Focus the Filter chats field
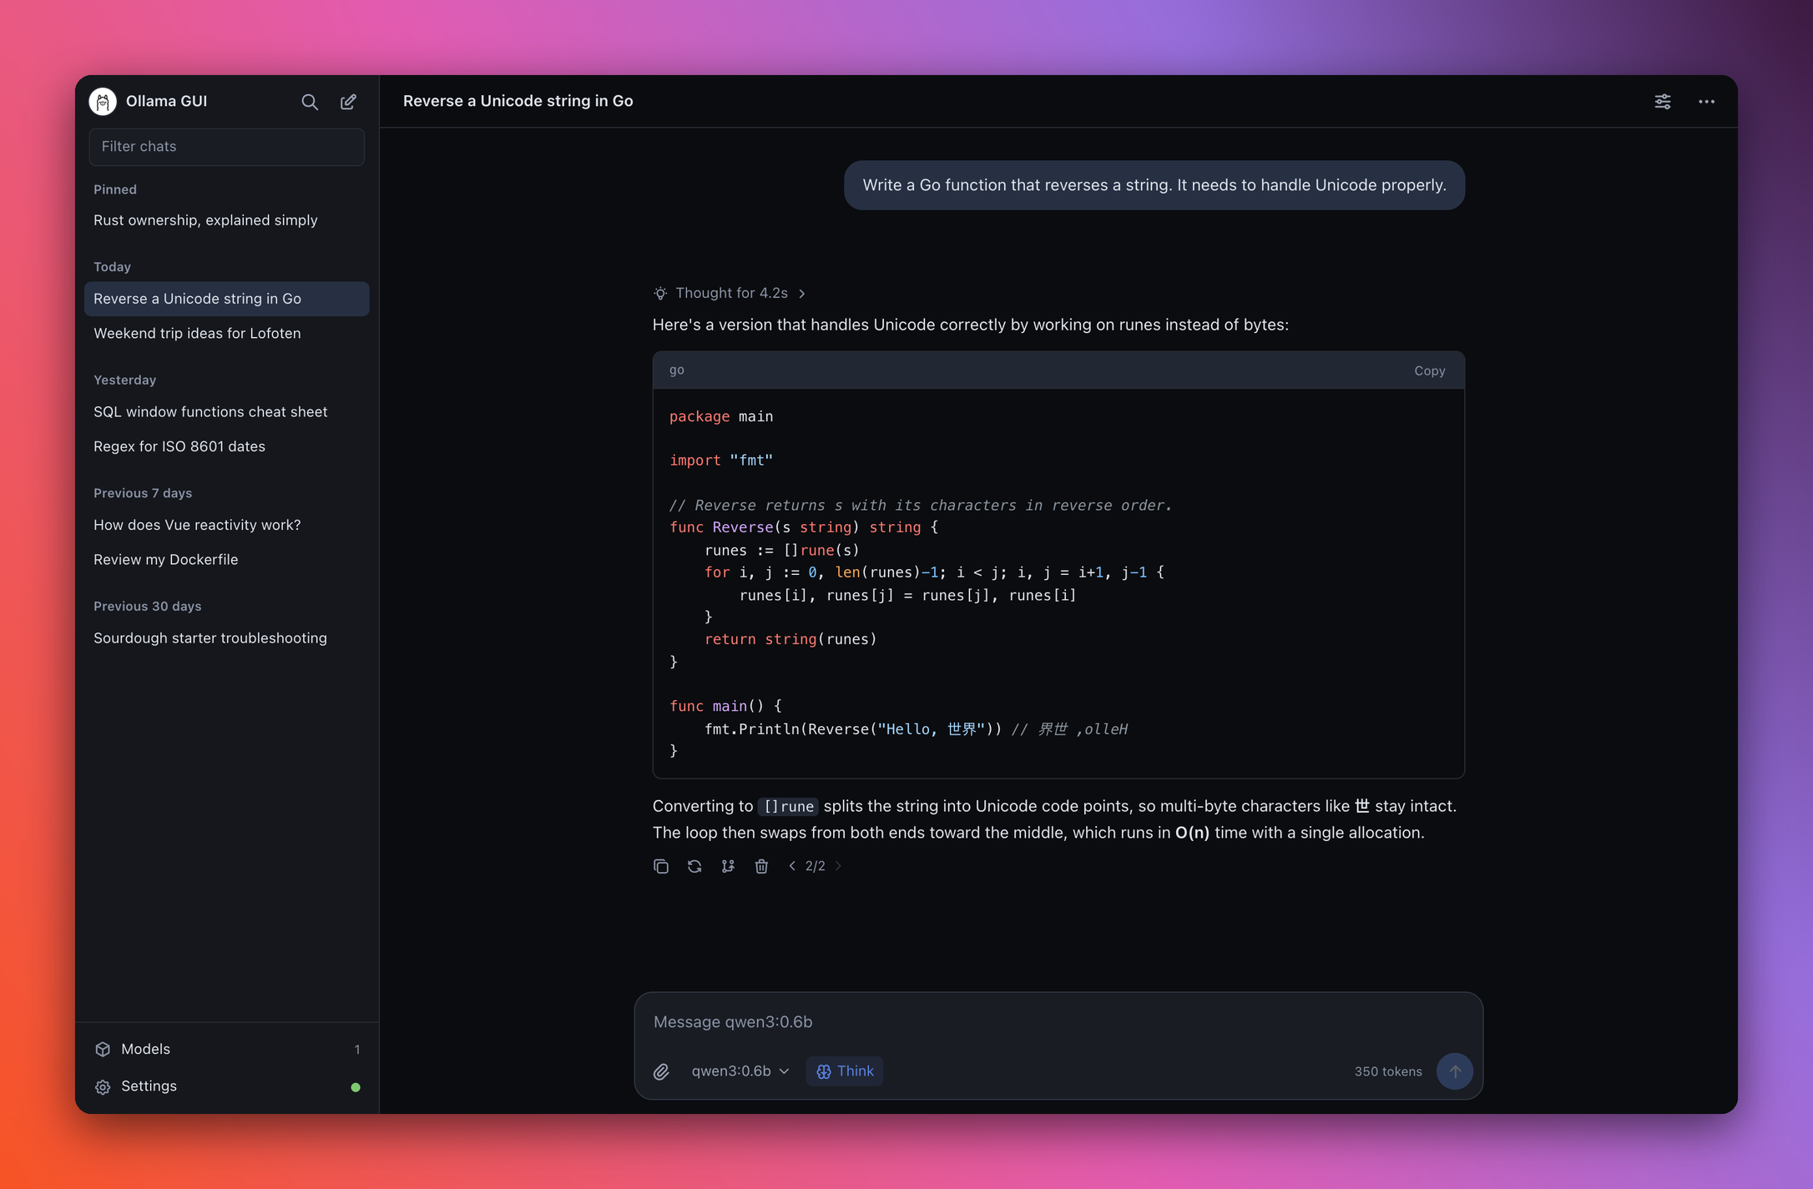 226,147
